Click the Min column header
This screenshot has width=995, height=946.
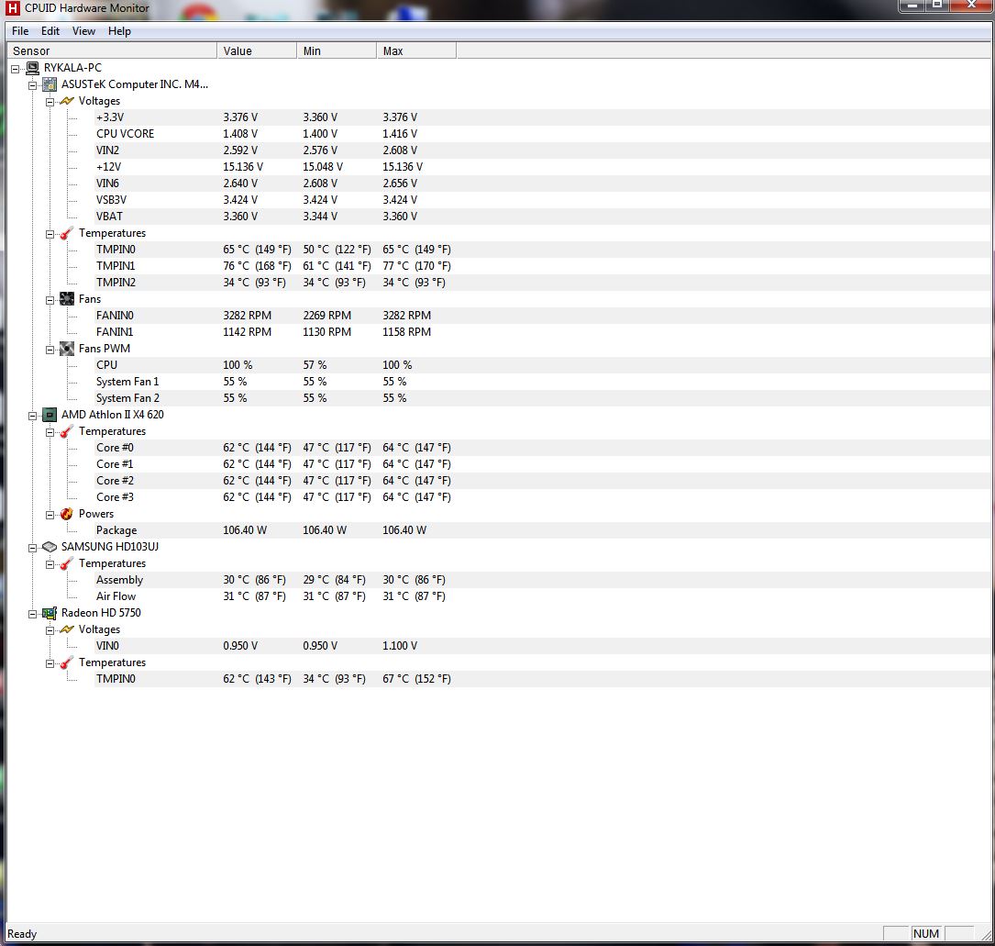click(x=337, y=50)
